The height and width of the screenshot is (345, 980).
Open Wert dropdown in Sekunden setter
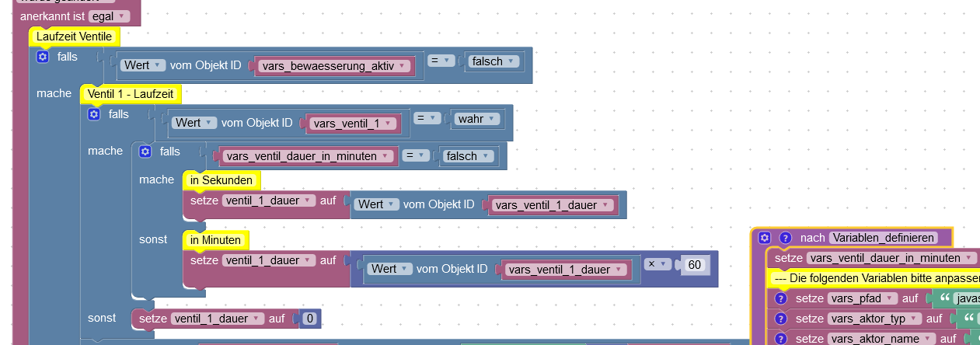[x=377, y=204]
